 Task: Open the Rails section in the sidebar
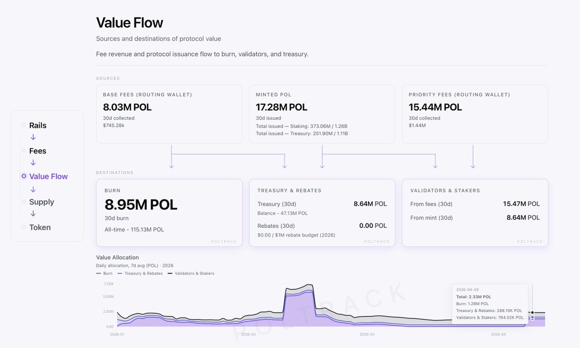click(x=38, y=125)
